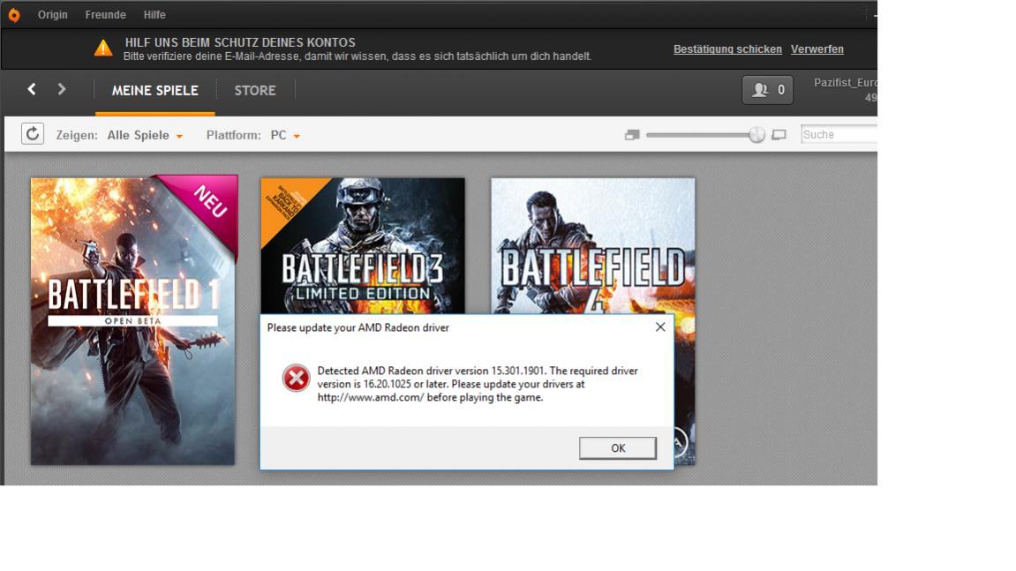Click the small tile size icon
1016x571 pixels.
(632, 135)
